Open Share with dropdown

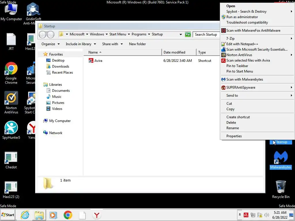tap(112, 44)
